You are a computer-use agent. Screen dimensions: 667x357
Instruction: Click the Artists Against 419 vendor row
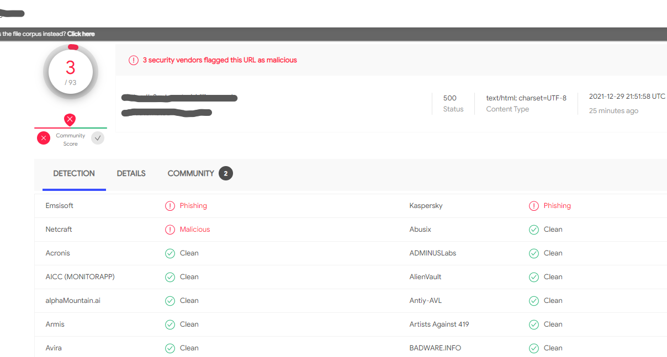439,324
